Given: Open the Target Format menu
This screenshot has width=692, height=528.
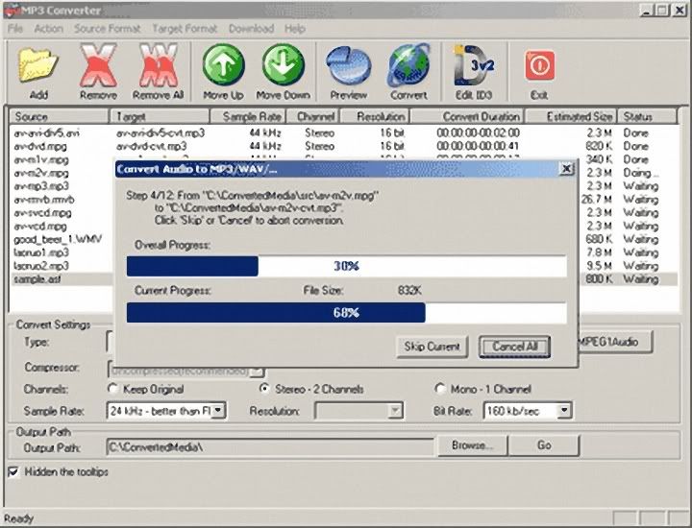Looking at the screenshot, I should pos(185,29).
